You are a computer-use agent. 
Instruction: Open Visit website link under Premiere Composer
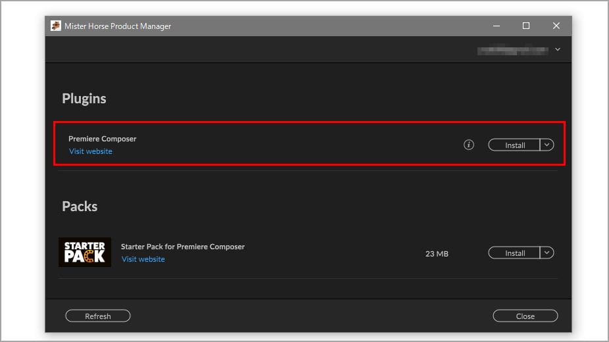91,151
